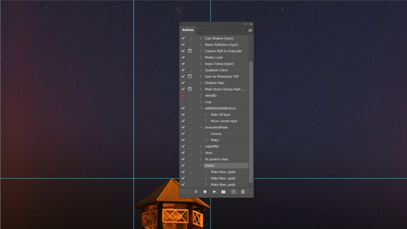
Task: Toggle the red checkmark beside whiteBG
Action: pyautogui.click(x=183, y=95)
